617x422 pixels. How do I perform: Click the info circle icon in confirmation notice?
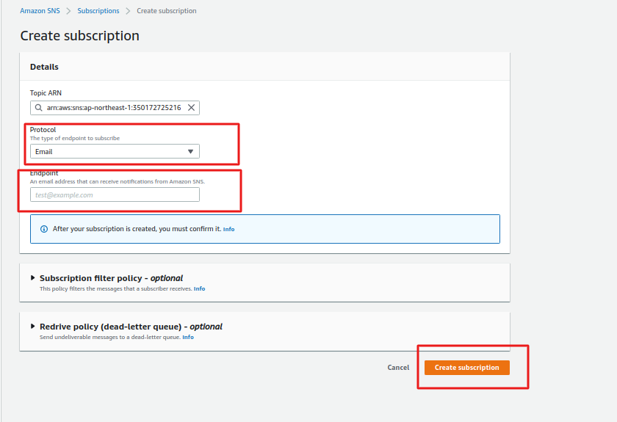[43, 229]
